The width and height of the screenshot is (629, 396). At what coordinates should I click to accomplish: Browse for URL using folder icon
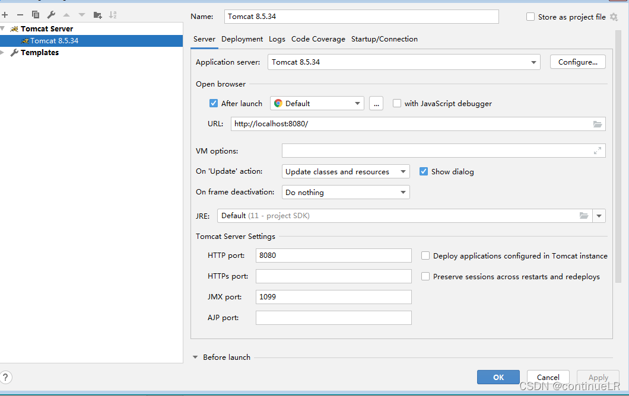click(x=598, y=124)
